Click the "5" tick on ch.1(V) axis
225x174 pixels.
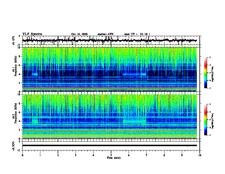[x=19, y=36]
